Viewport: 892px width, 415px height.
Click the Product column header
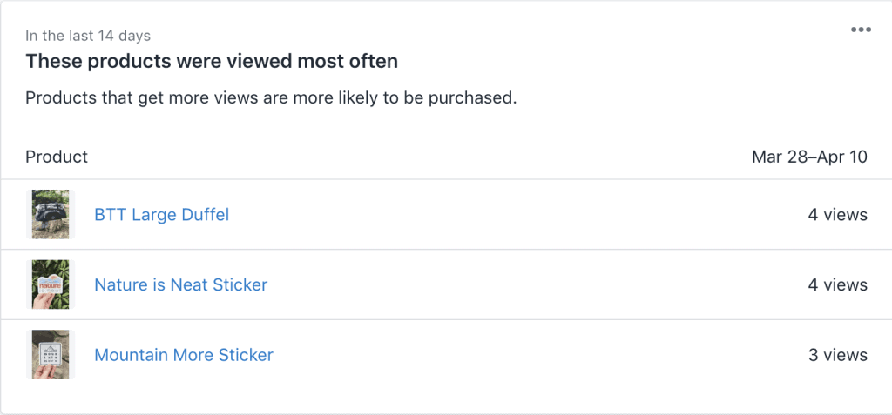[57, 157]
